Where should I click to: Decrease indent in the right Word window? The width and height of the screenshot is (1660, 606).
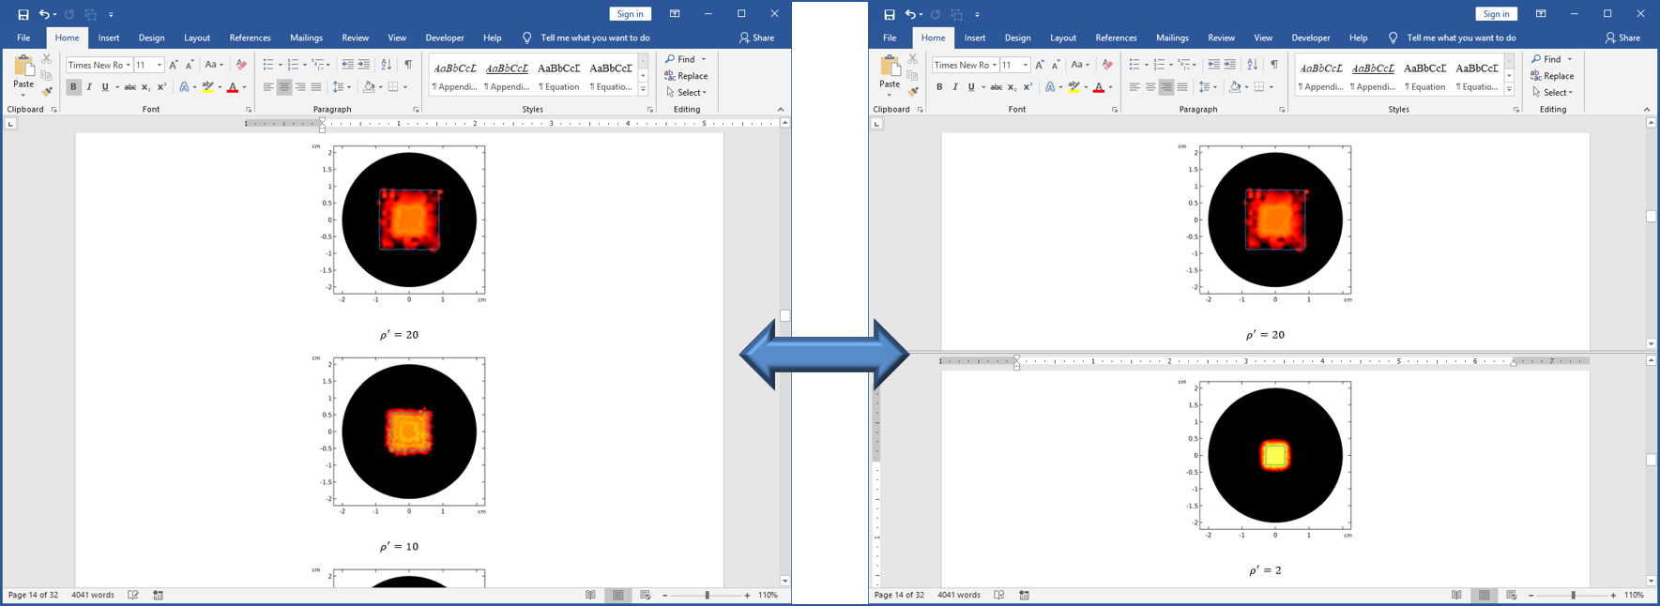click(x=1213, y=65)
